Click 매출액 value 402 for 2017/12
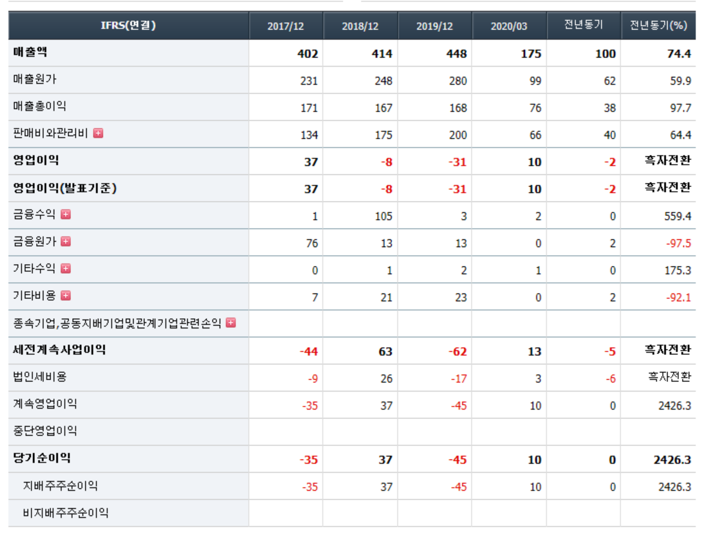Screen dimensions: 709x536 pyautogui.click(x=307, y=54)
